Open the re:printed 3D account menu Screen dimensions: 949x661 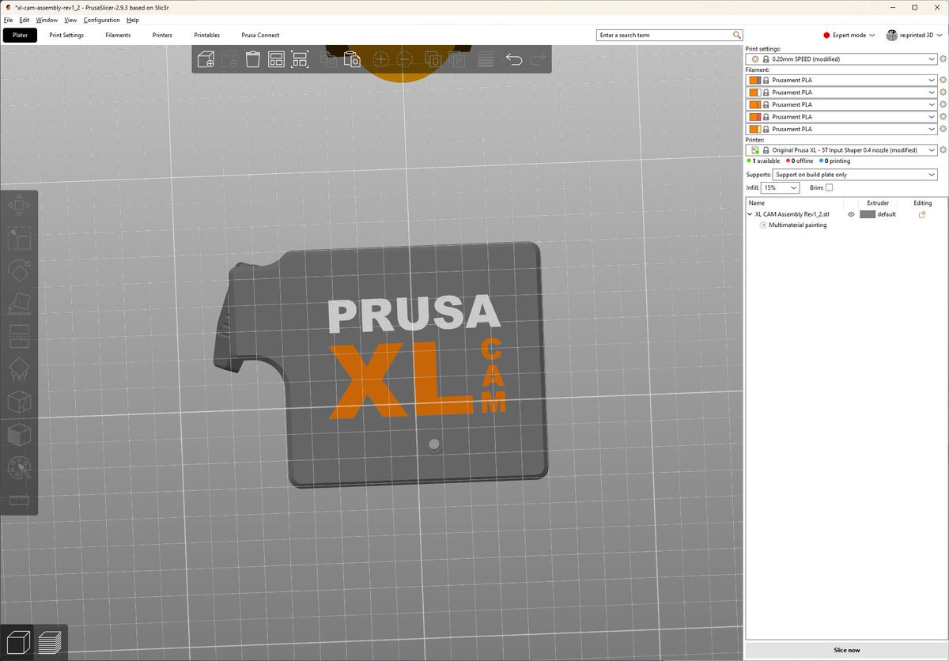(914, 35)
